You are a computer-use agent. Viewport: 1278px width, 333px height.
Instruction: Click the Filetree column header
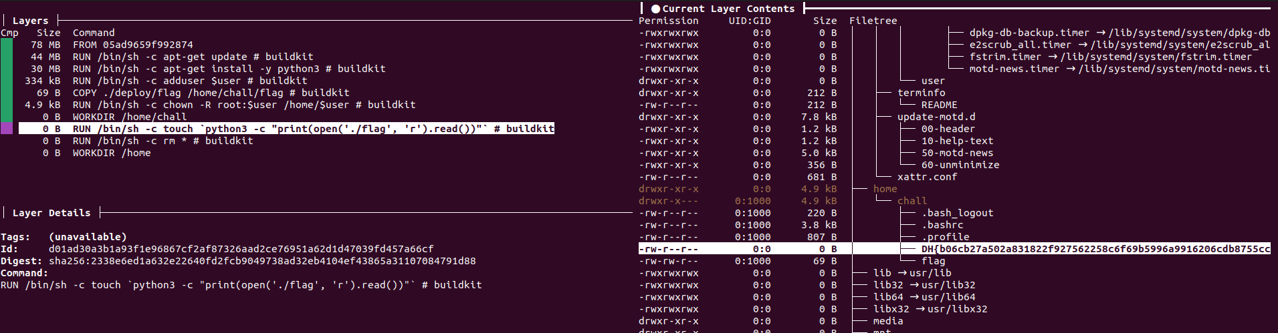[873, 21]
